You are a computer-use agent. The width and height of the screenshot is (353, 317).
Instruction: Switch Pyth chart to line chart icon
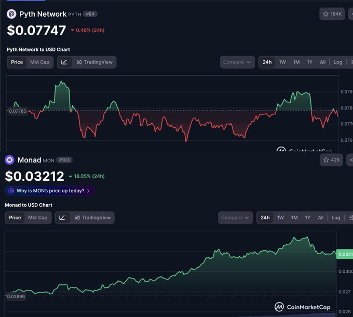(x=64, y=62)
